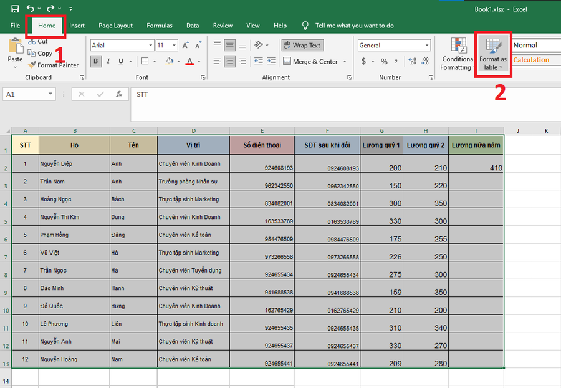Click the formula bar containing STT
The image size is (561, 388).
[x=345, y=105]
